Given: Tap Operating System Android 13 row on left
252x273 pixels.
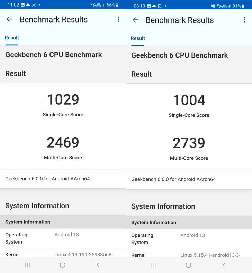Looking at the screenshot, I should coord(63,238).
